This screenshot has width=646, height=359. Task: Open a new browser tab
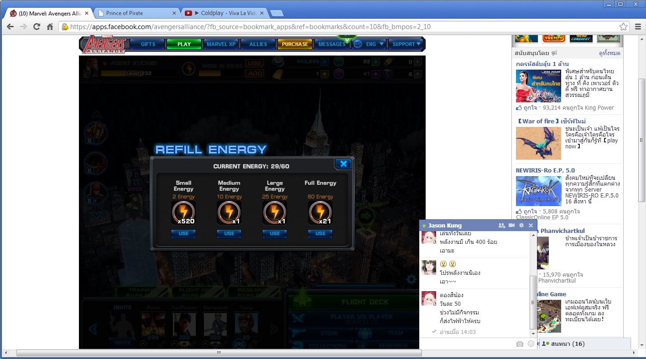(276, 13)
